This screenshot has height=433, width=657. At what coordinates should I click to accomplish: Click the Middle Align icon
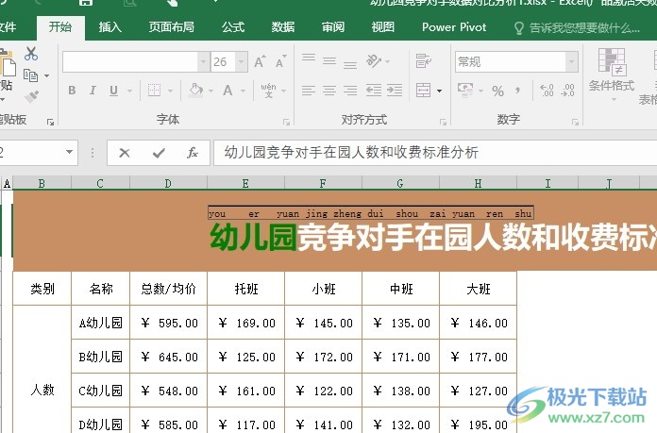(x=329, y=61)
